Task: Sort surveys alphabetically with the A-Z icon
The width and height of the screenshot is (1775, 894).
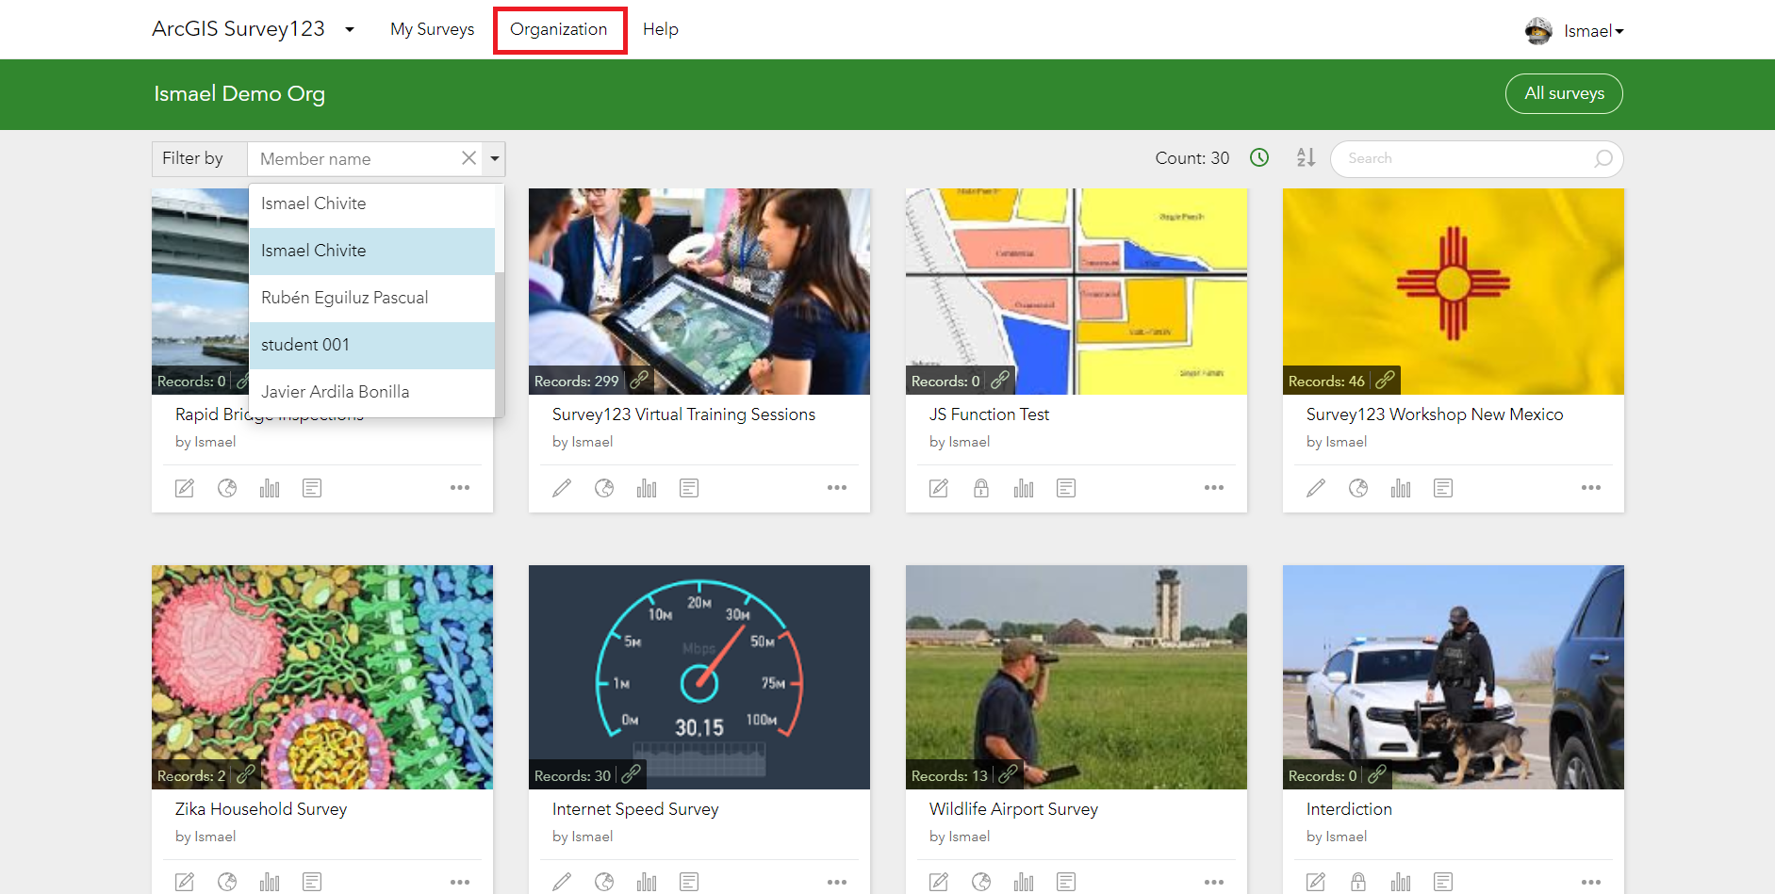Action: click(1306, 158)
